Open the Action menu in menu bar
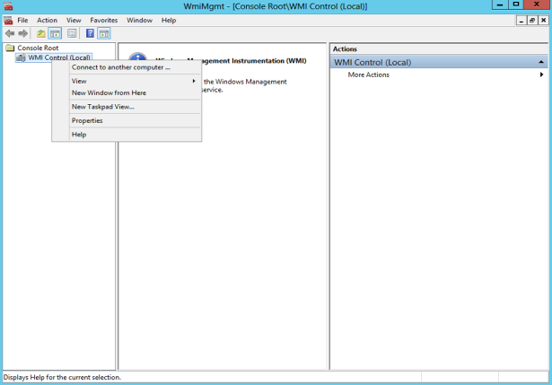The height and width of the screenshot is (385, 552). 47,20
